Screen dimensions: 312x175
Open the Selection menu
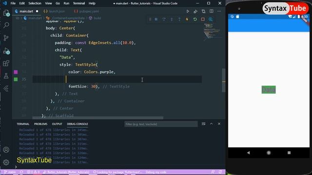35,3
